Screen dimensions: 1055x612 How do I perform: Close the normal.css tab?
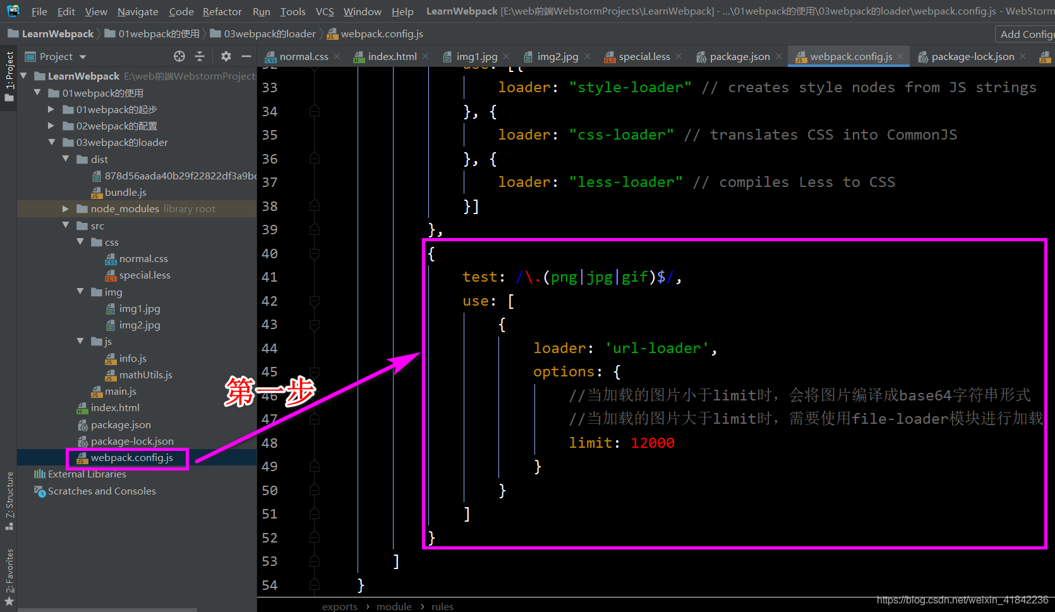[x=337, y=56]
